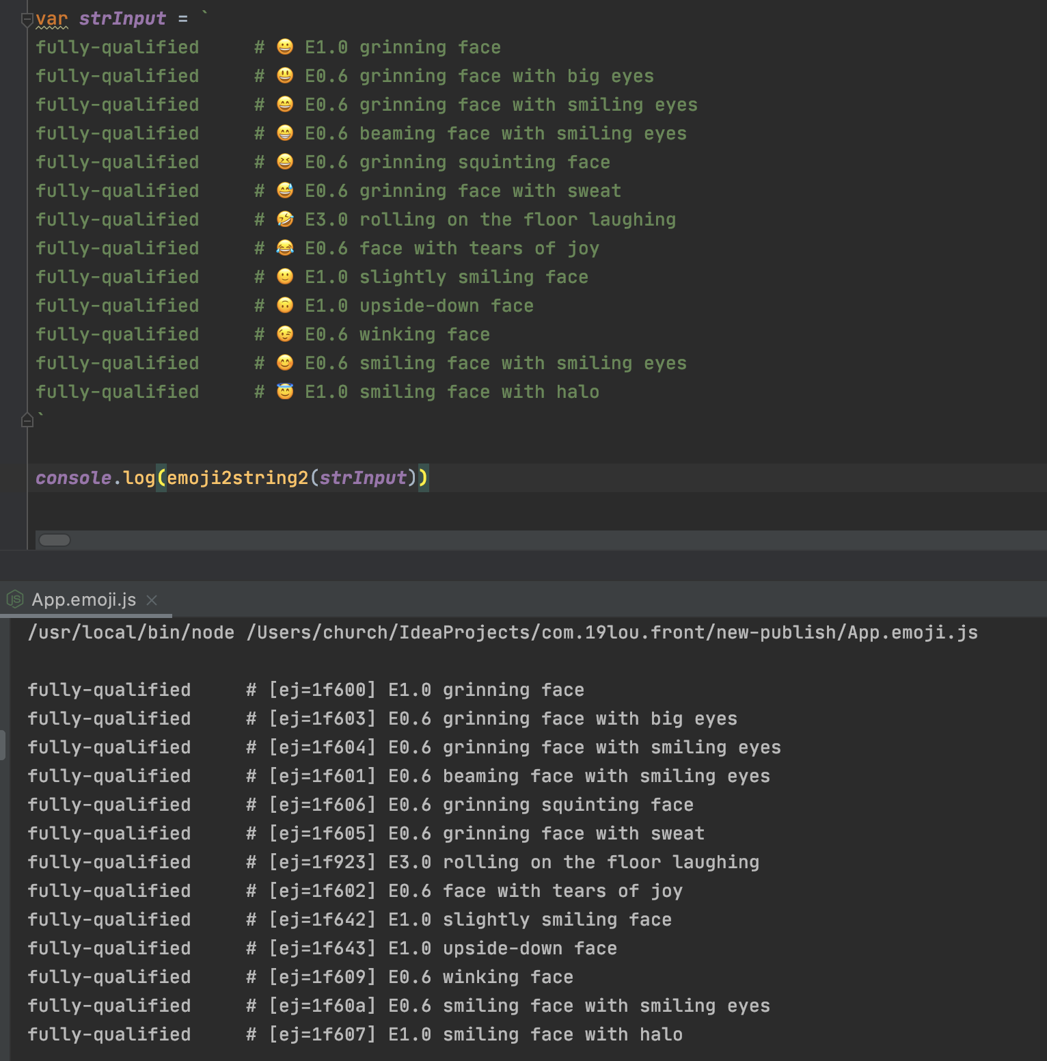
Task: Click the upside-down face emoji
Action: 285,305
